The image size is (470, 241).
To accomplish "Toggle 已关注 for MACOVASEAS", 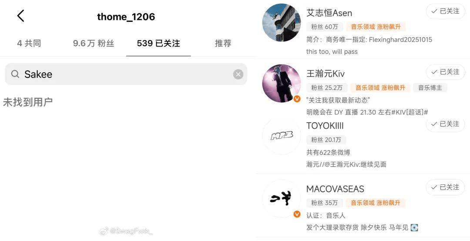I will coord(445,187).
